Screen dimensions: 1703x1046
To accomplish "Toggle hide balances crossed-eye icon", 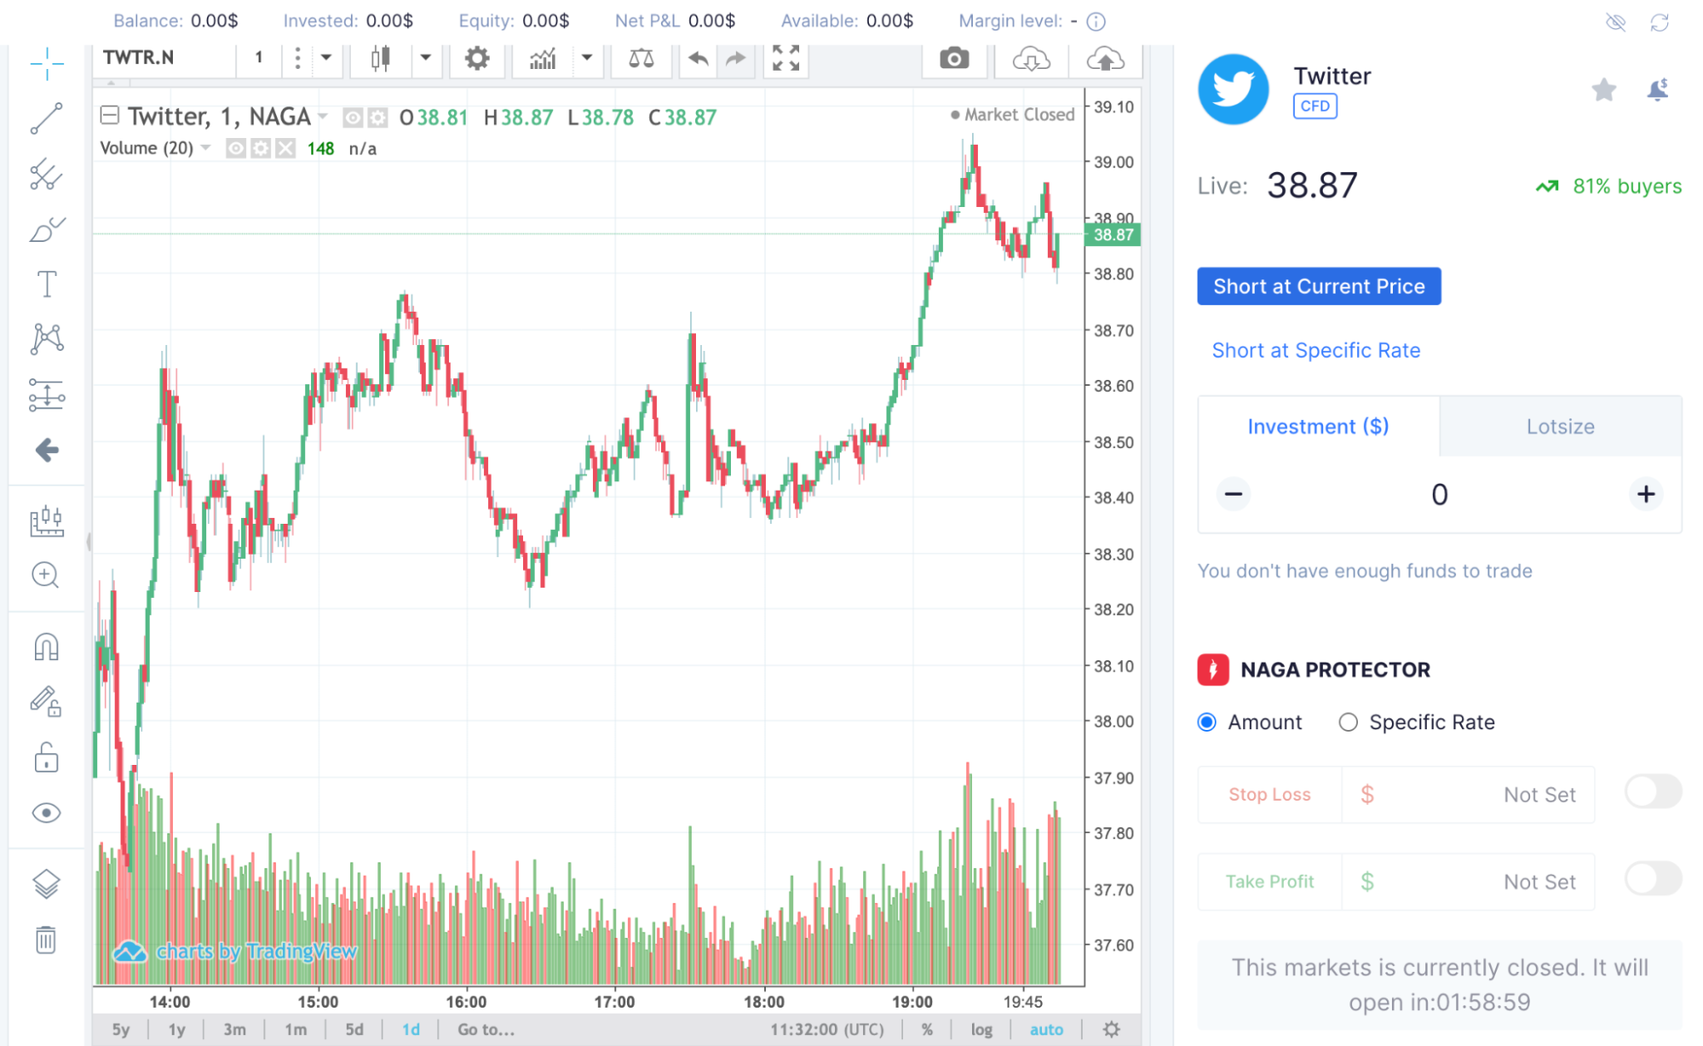I will click(x=1615, y=22).
